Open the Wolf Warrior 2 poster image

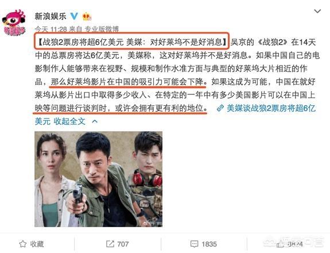coord(98,179)
